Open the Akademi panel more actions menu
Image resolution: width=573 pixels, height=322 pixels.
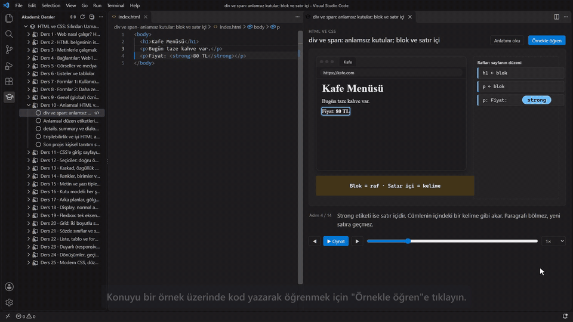coord(101,17)
